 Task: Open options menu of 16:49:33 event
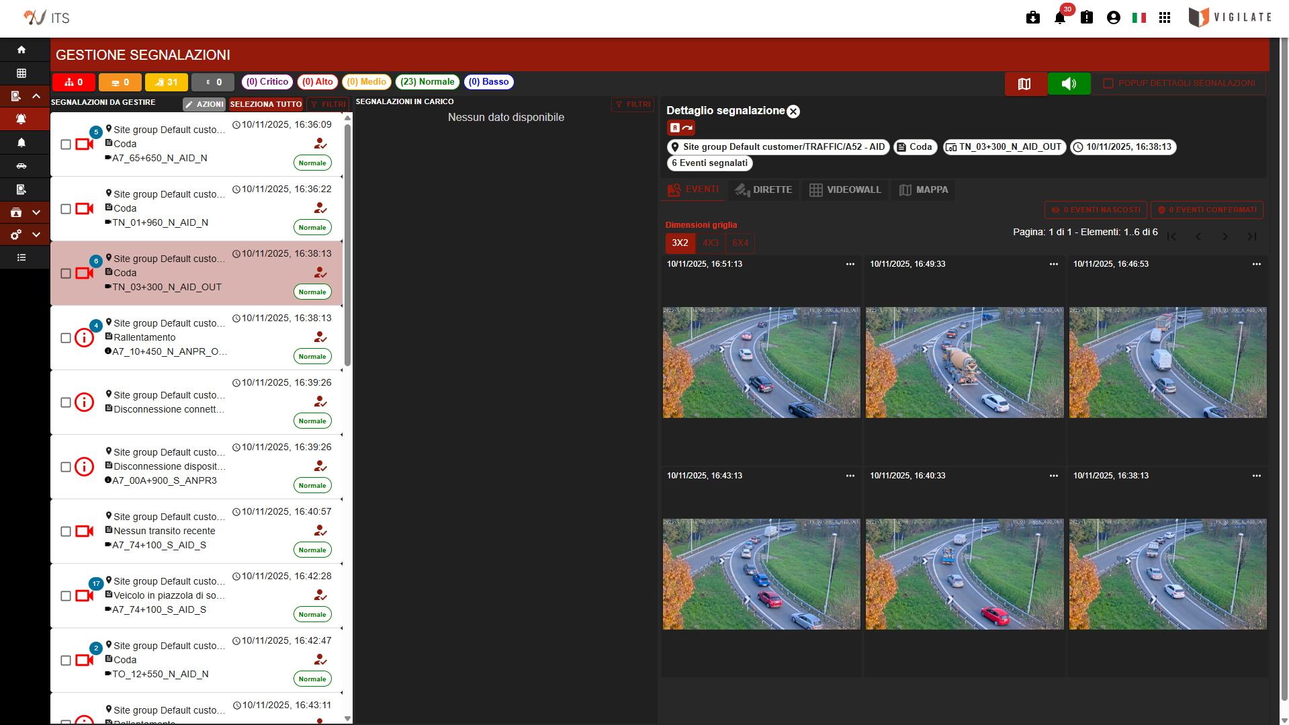(1054, 264)
